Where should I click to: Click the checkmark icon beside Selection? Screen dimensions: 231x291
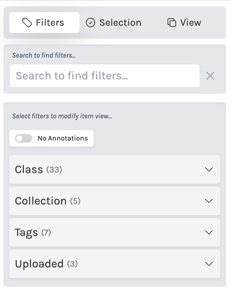(x=90, y=23)
